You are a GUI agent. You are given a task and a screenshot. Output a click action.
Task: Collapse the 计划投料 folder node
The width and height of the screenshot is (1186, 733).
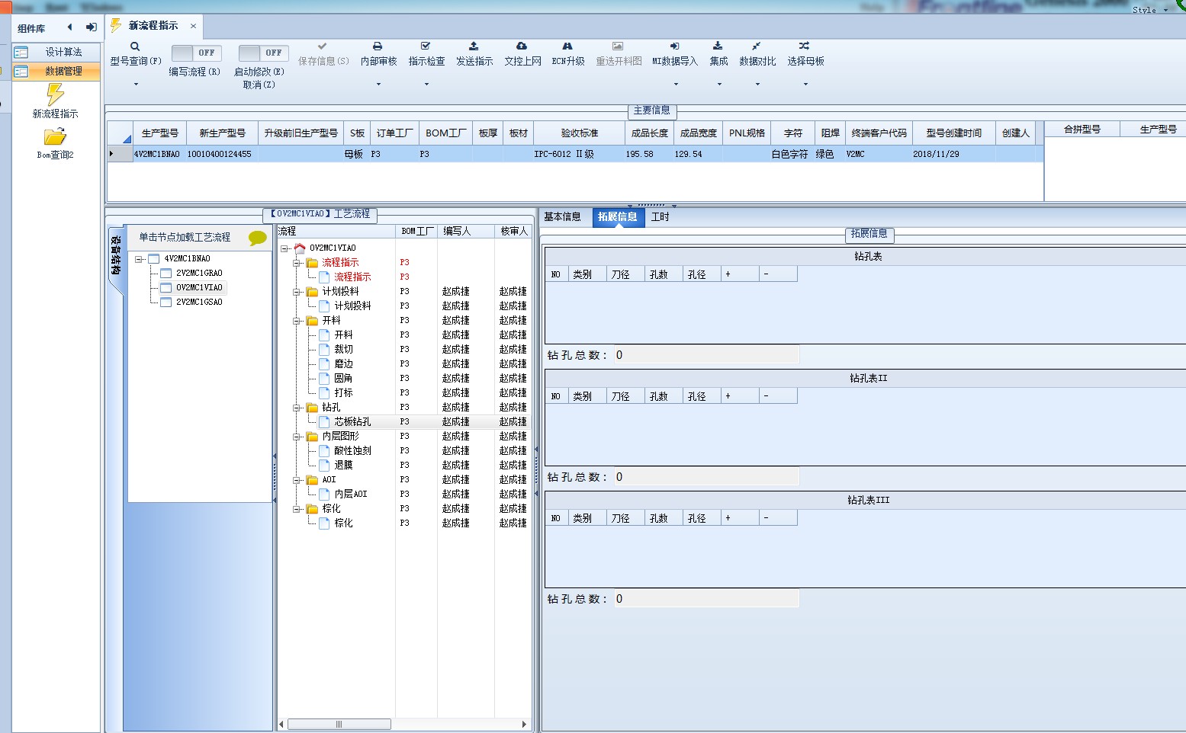pos(297,292)
